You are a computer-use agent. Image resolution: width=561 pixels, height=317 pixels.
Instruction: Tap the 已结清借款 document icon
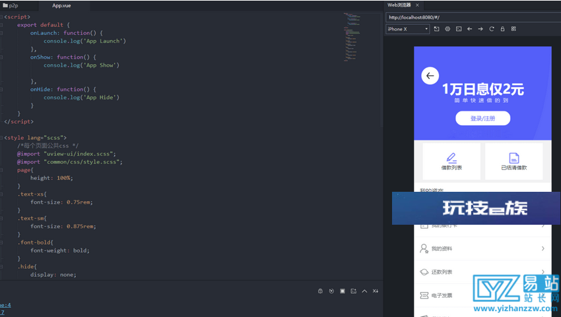tap(513, 158)
